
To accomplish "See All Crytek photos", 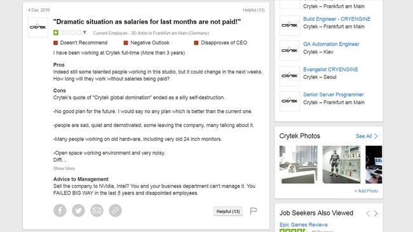I will click(x=367, y=136).
